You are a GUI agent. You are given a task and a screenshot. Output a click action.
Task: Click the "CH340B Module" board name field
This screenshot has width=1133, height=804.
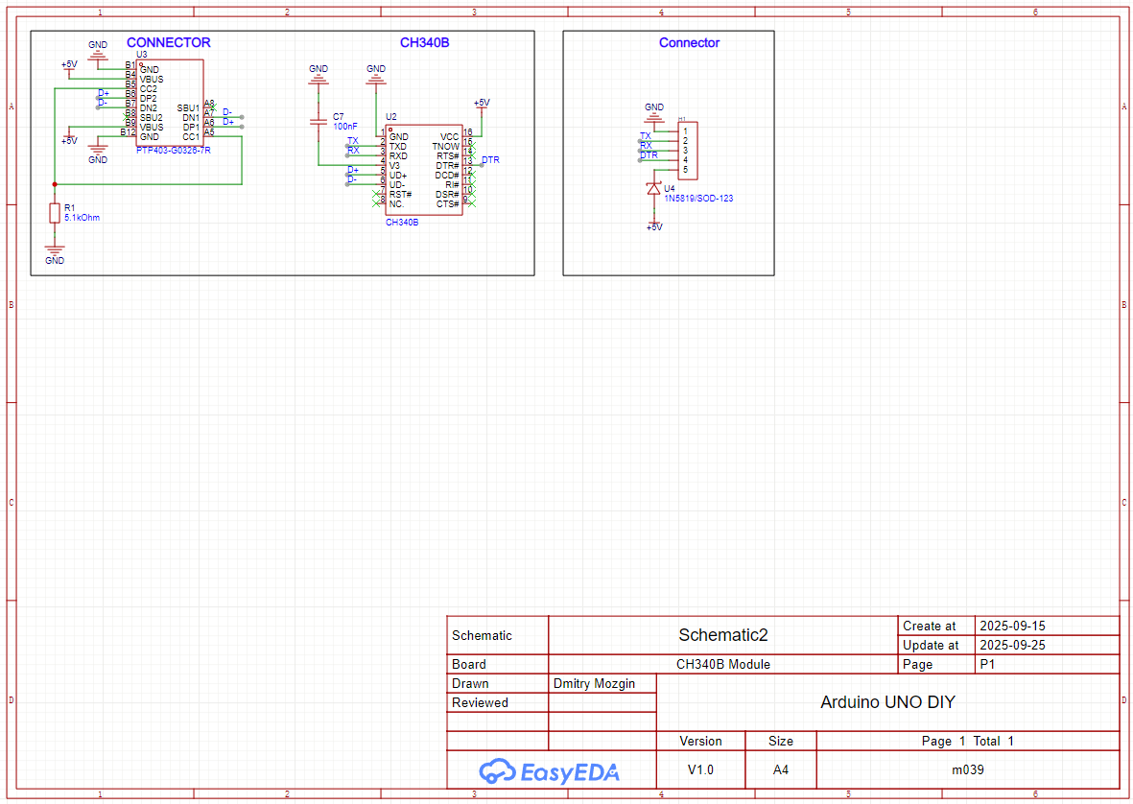click(x=722, y=664)
